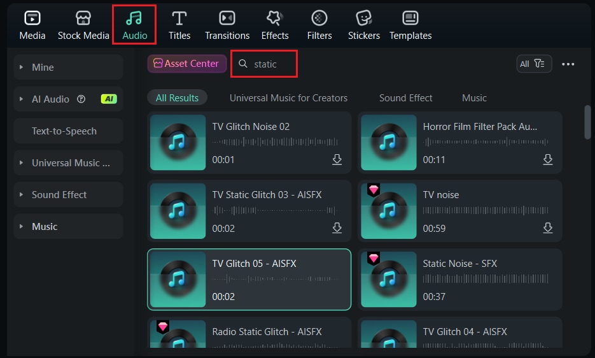The width and height of the screenshot is (595, 358).
Task: Open the three-dot more options menu
Action: [568, 64]
